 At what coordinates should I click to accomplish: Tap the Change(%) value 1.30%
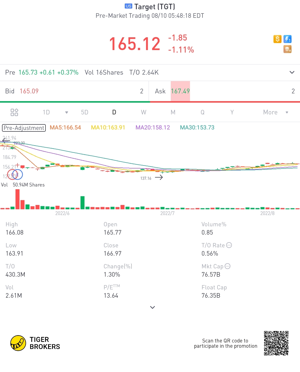pos(112,275)
